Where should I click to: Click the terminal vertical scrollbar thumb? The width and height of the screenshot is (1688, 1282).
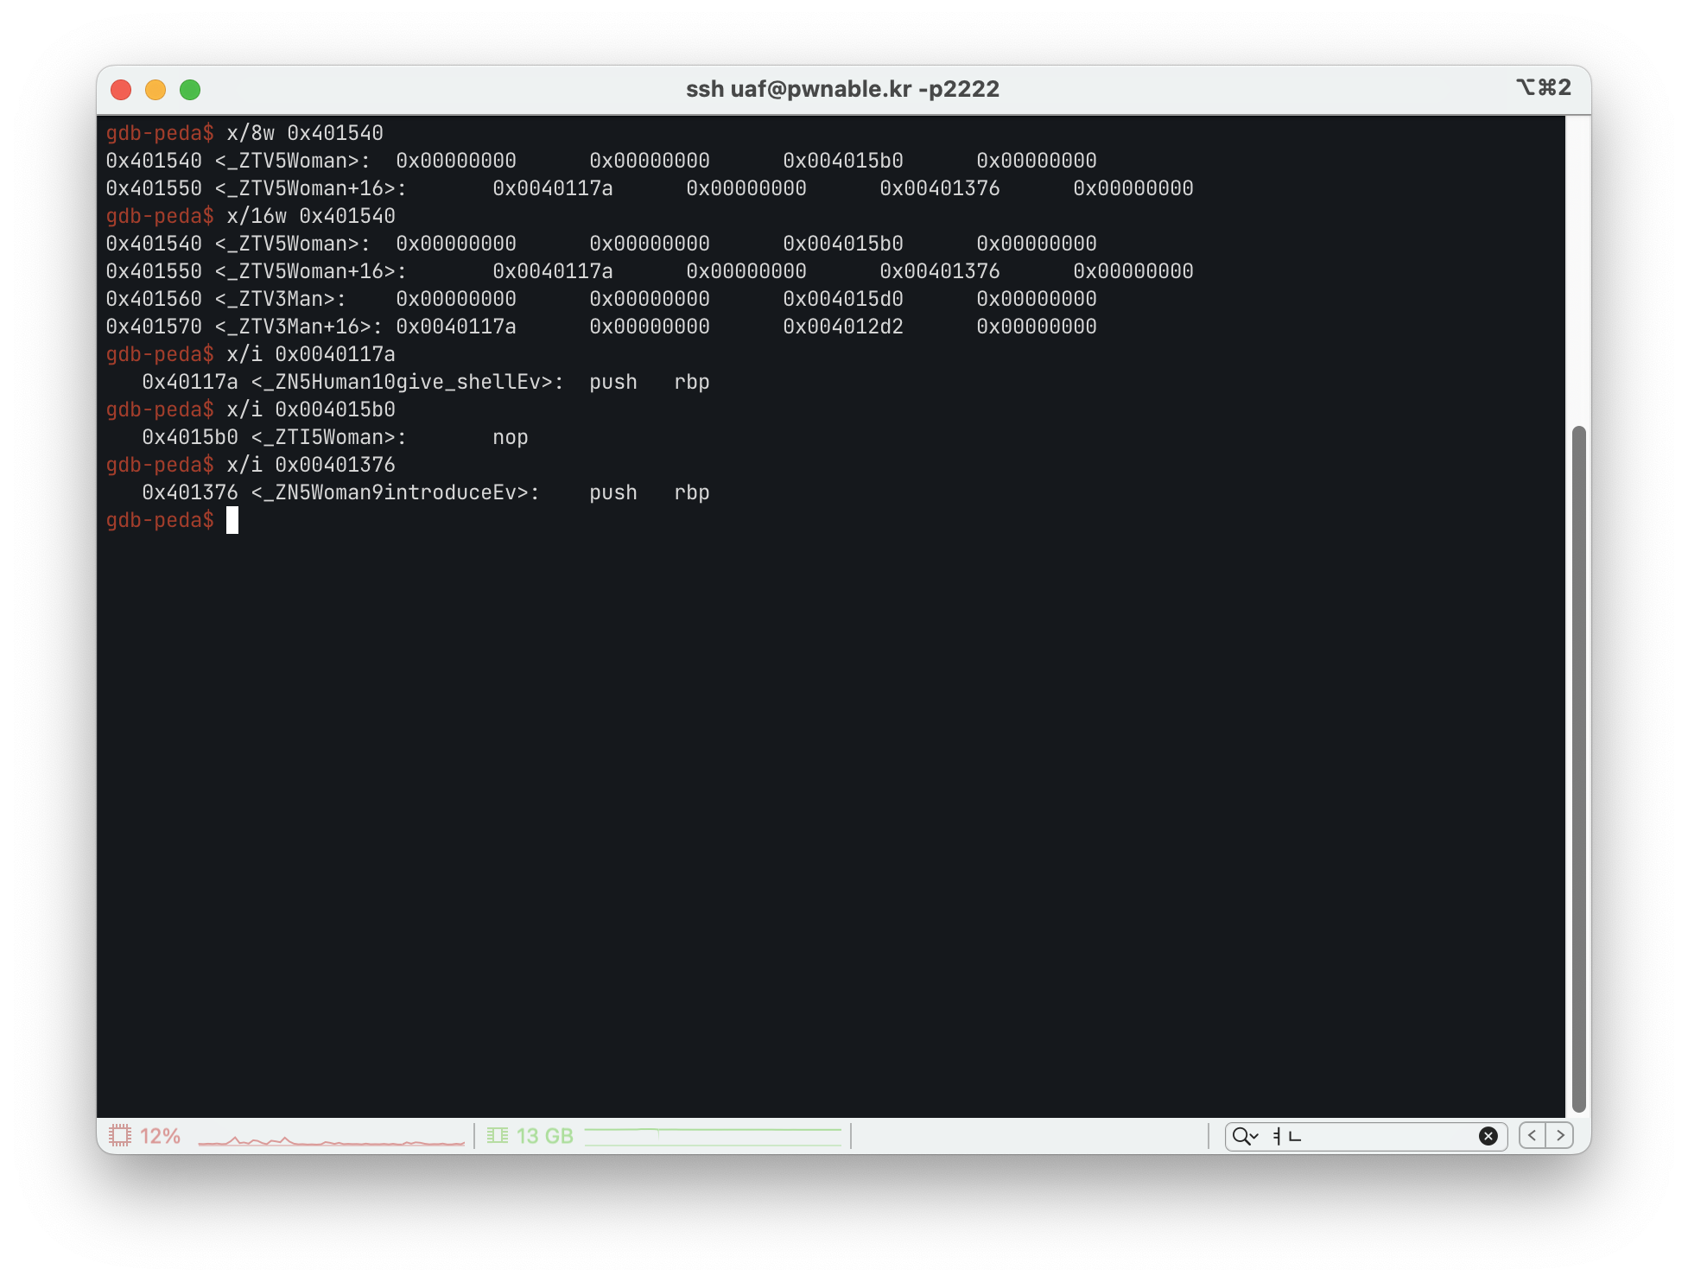(1578, 769)
